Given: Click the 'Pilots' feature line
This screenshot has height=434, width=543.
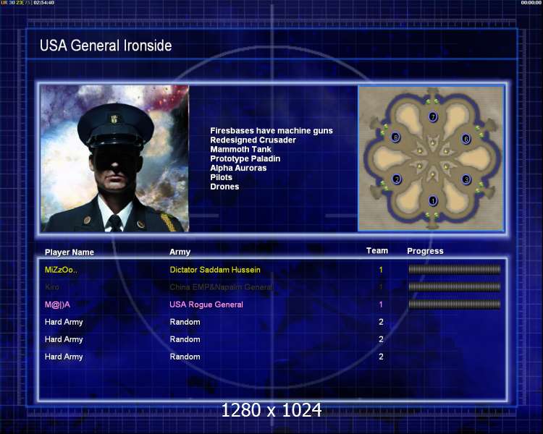Looking at the screenshot, I should pyautogui.click(x=221, y=177).
